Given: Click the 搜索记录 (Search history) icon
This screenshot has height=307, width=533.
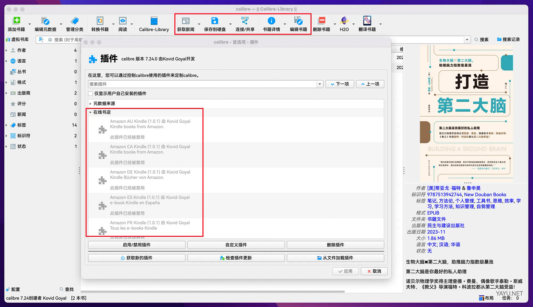Looking at the screenshot, I should coord(499,40).
